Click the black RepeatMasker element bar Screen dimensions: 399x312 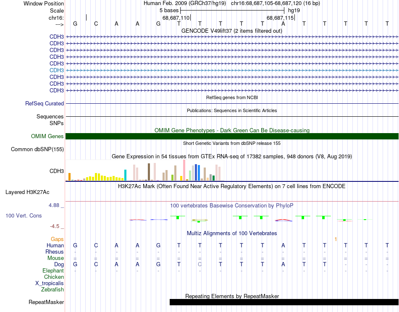[x=284, y=302]
